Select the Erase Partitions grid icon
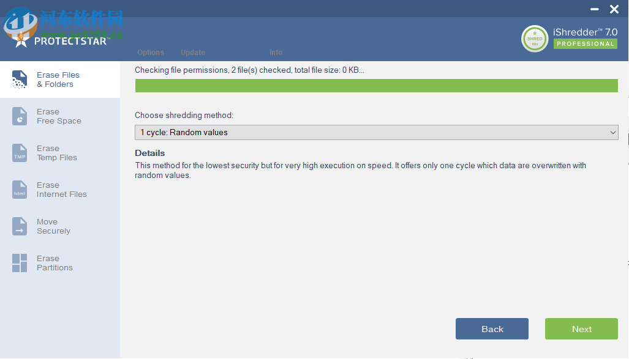The image size is (629, 359). click(20, 263)
